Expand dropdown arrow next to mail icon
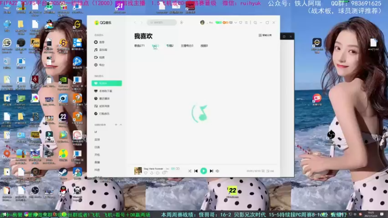The width and height of the screenshot is (388, 218). coord(236,22)
